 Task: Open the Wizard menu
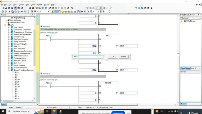[x=39, y=5]
